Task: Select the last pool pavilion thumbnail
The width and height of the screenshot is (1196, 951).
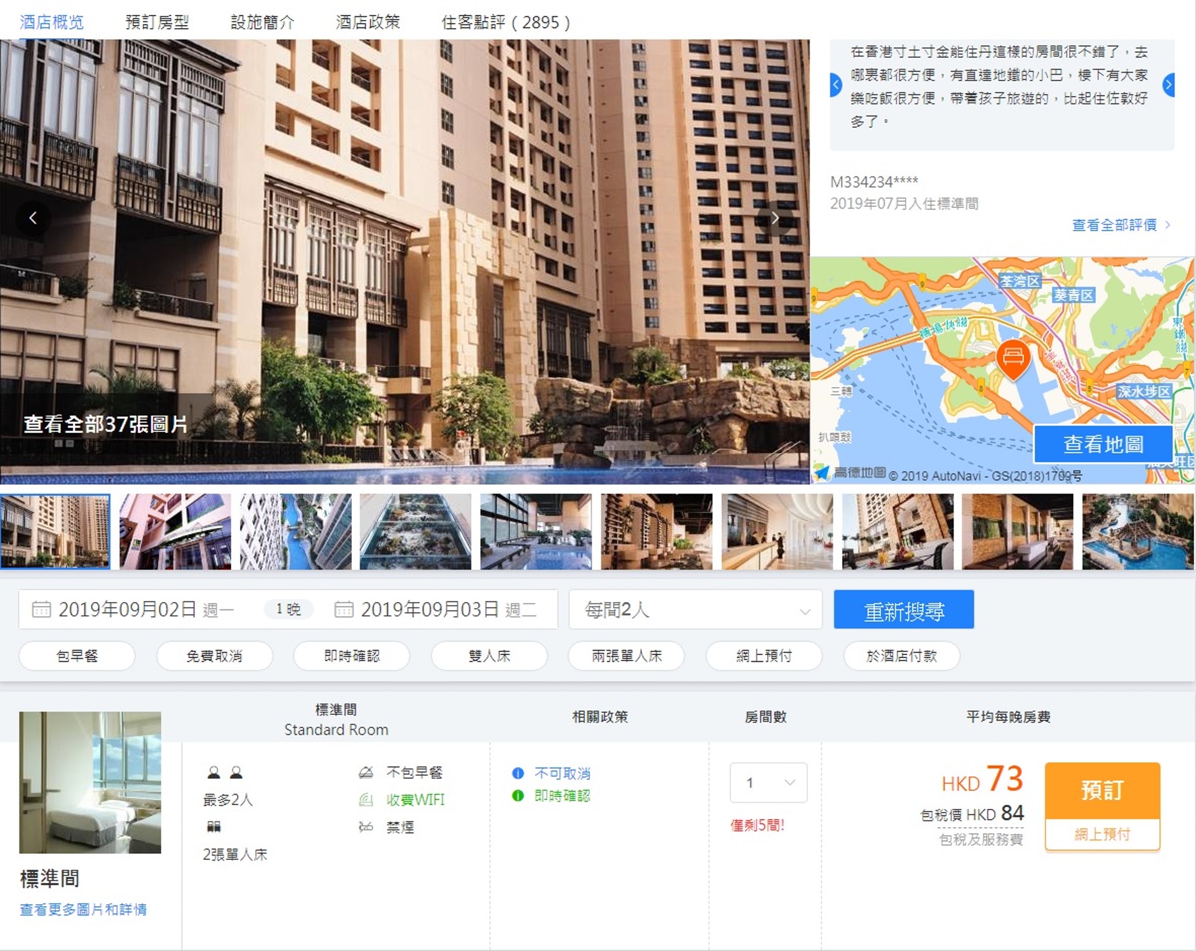Action: (1137, 532)
